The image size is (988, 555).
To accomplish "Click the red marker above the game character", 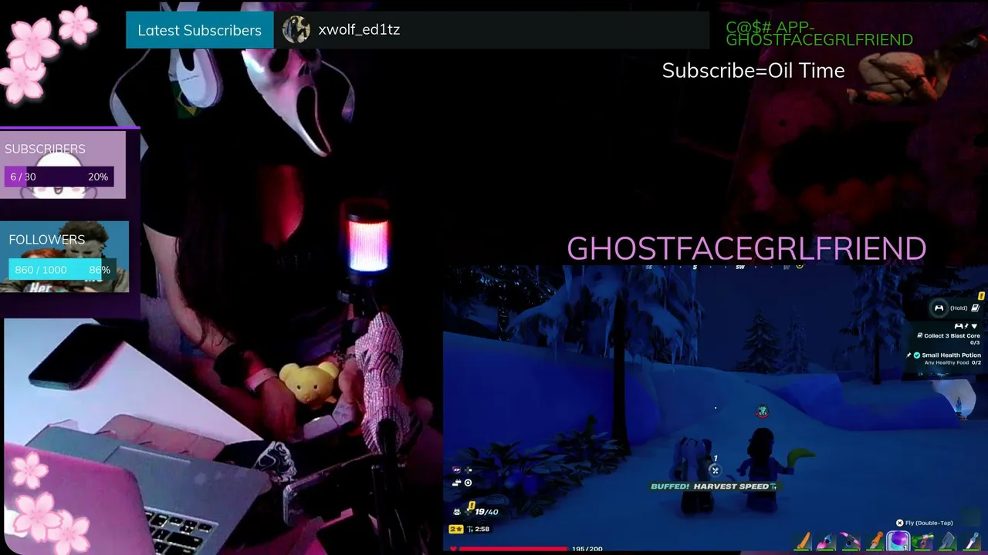I will (762, 412).
